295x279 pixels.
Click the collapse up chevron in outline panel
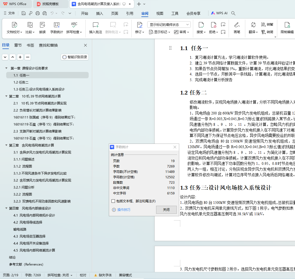pyautogui.click(x=13, y=57)
